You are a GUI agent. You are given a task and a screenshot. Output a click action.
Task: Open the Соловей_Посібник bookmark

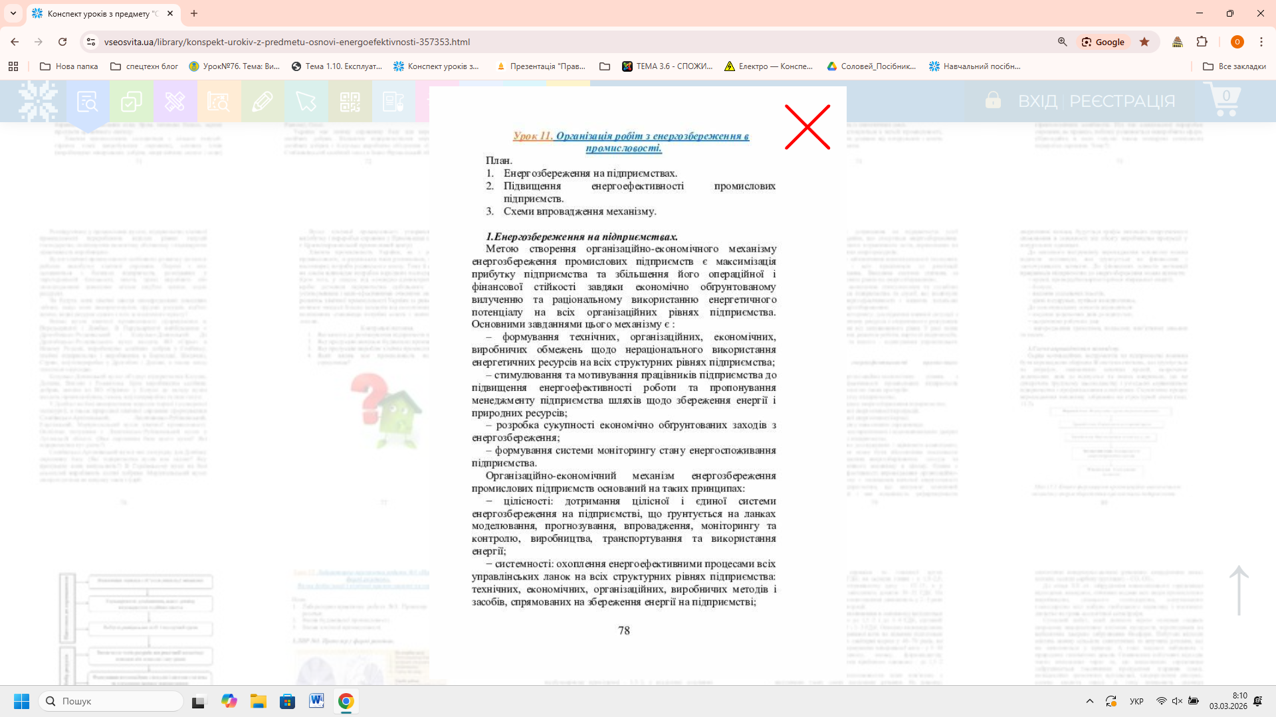(x=871, y=66)
